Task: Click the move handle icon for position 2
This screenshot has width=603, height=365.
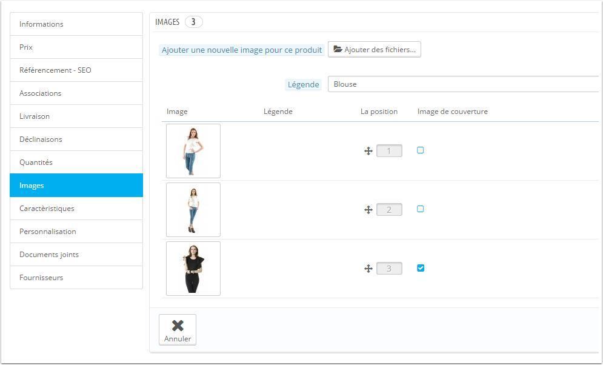Action: 368,210
